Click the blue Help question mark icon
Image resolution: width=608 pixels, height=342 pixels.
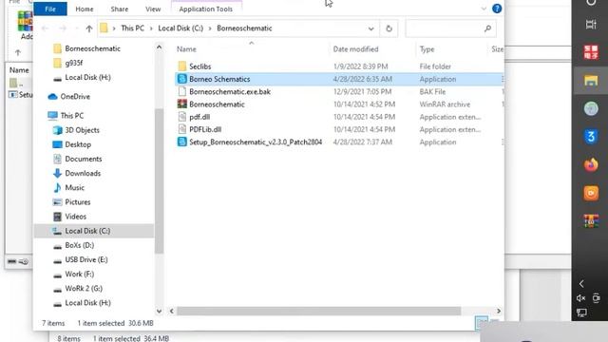(497, 9)
